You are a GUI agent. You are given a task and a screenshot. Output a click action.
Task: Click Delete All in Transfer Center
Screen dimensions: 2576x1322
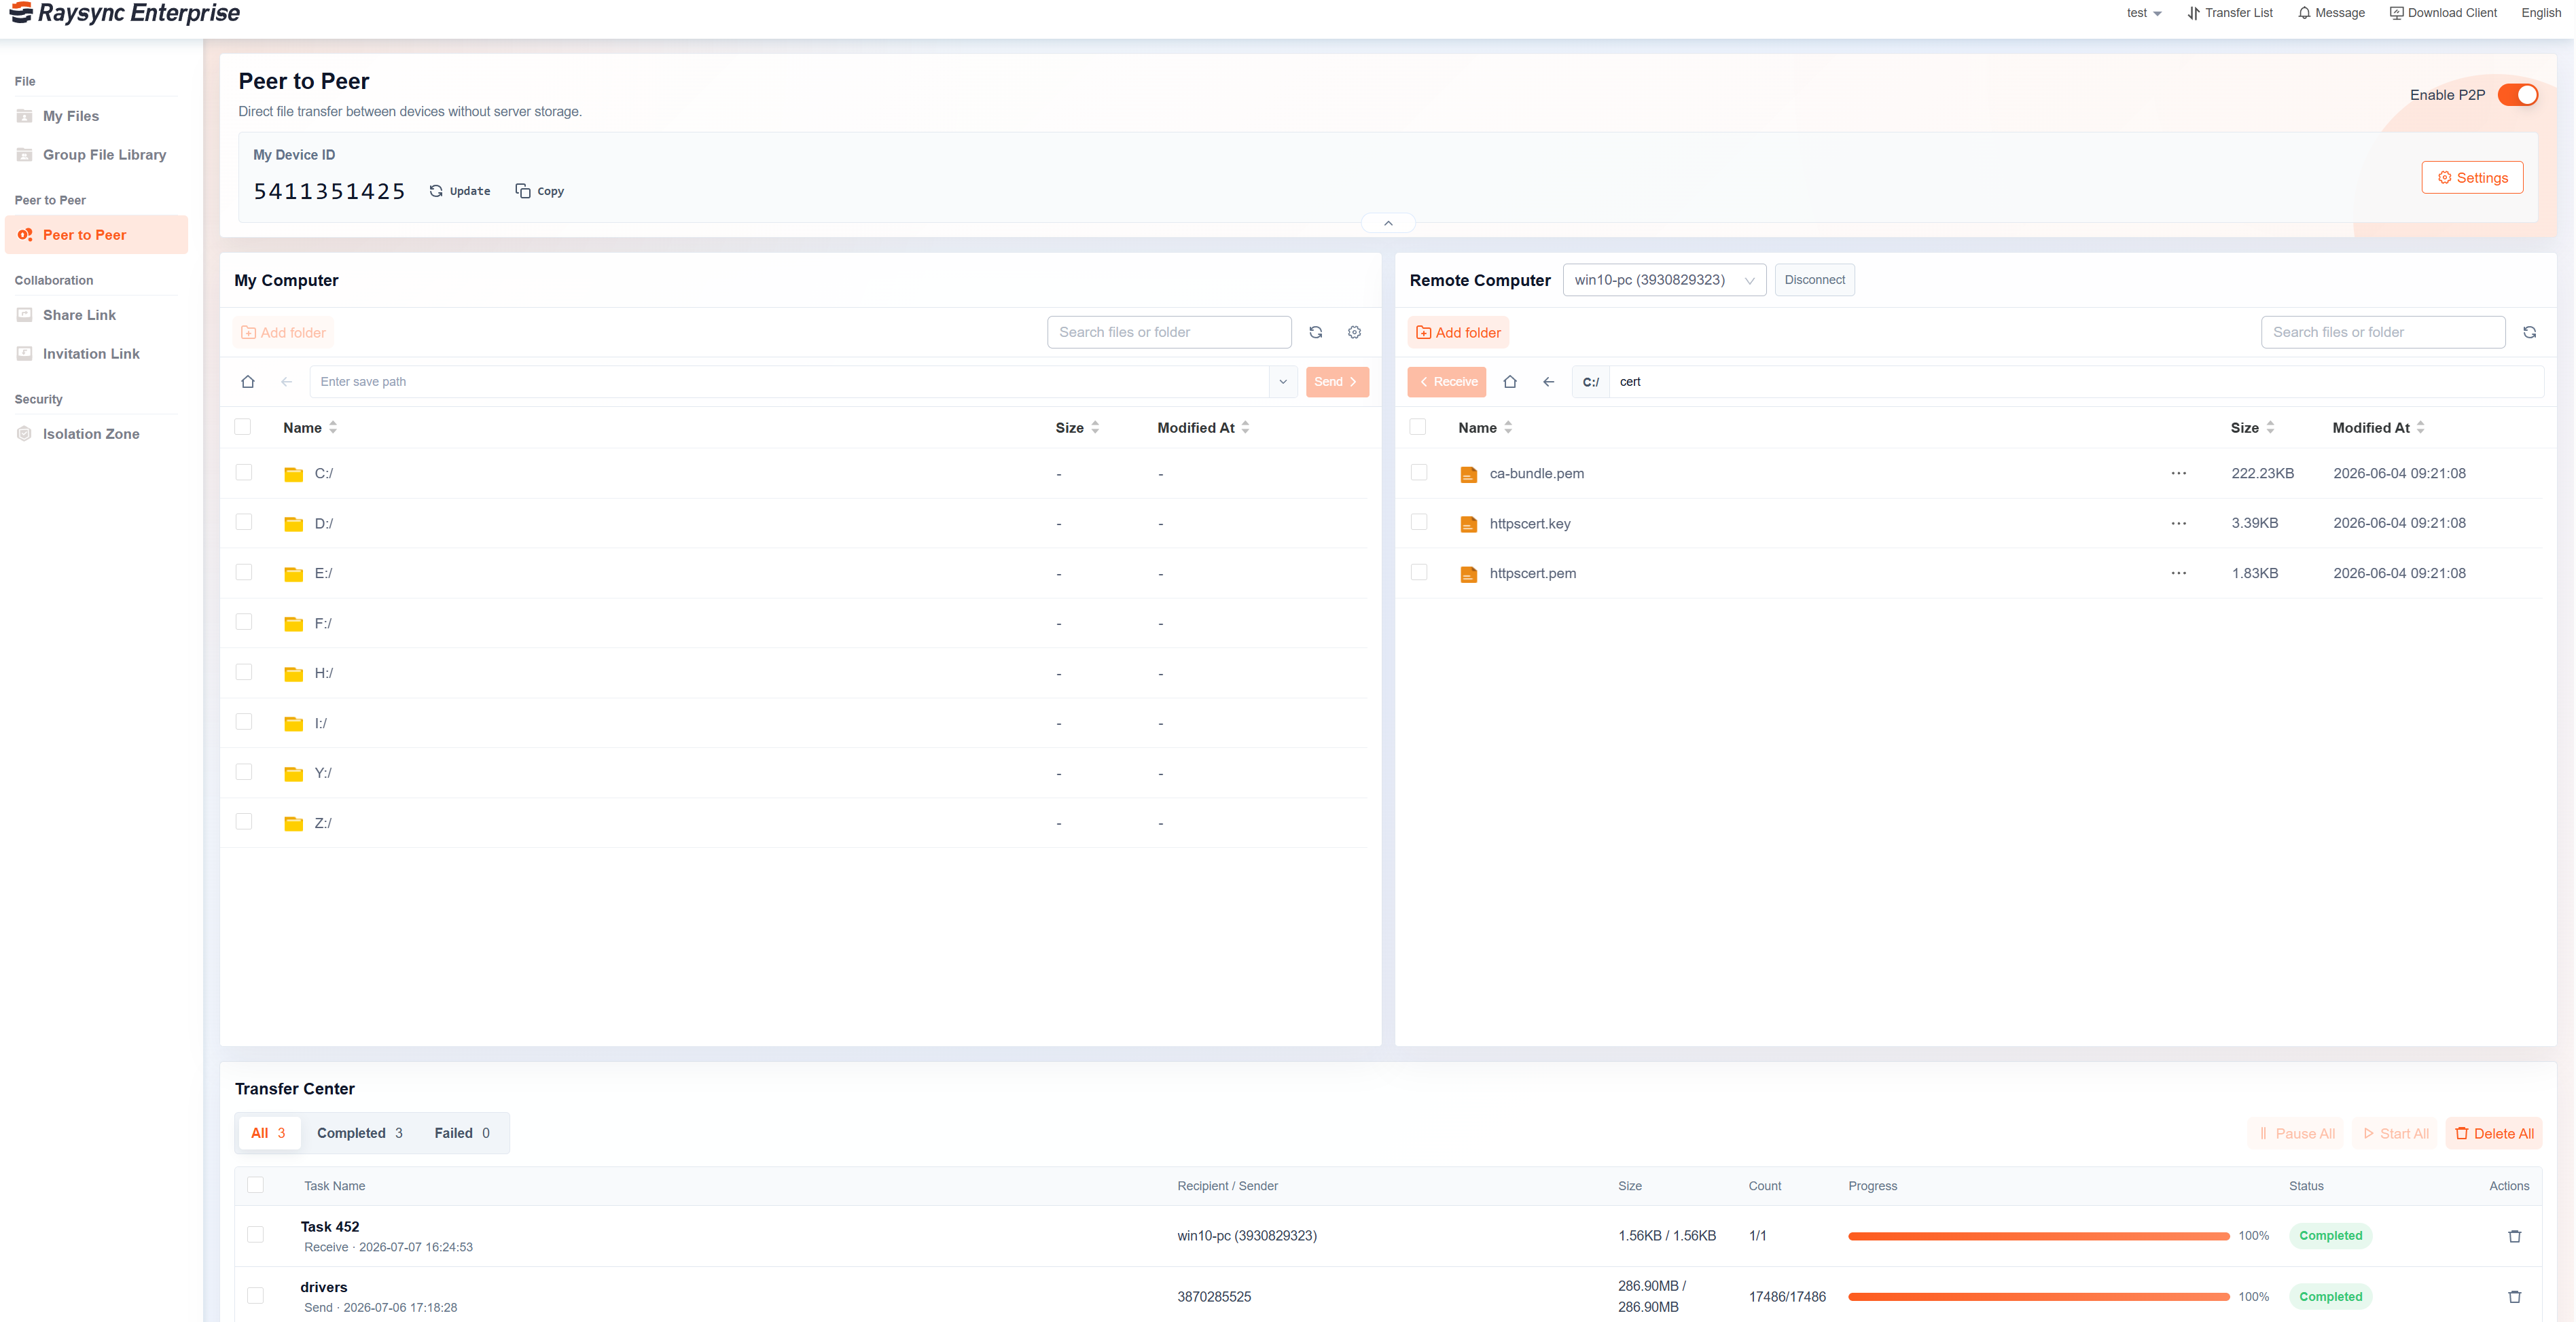tap(2494, 1134)
